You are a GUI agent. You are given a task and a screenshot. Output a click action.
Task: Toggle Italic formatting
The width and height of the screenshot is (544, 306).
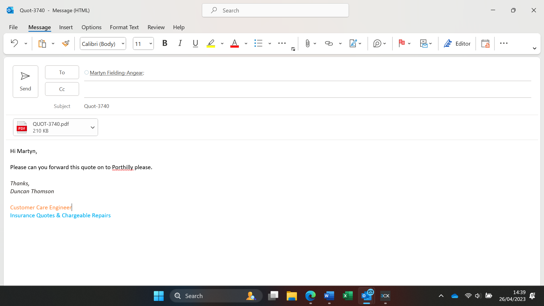180,43
